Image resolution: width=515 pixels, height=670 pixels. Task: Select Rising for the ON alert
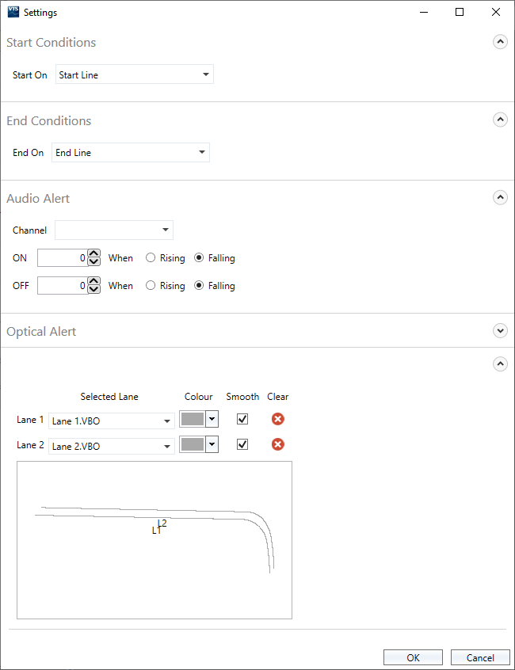(x=151, y=258)
